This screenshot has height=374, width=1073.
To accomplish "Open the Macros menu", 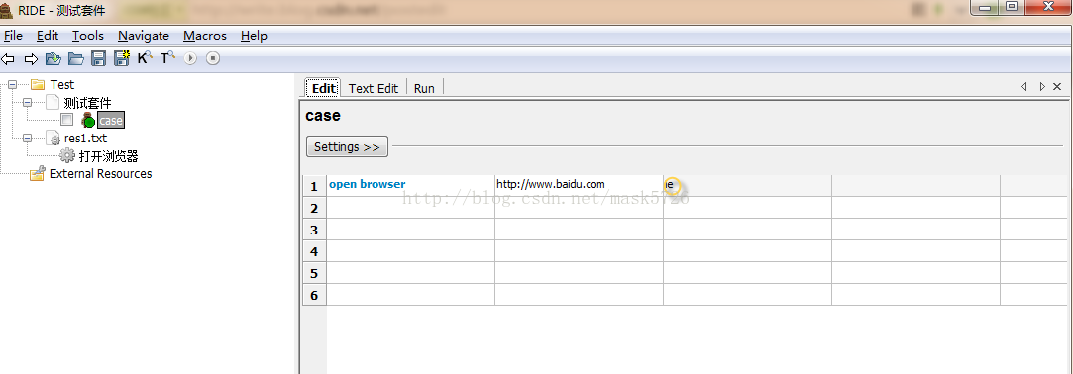I will [205, 36].
